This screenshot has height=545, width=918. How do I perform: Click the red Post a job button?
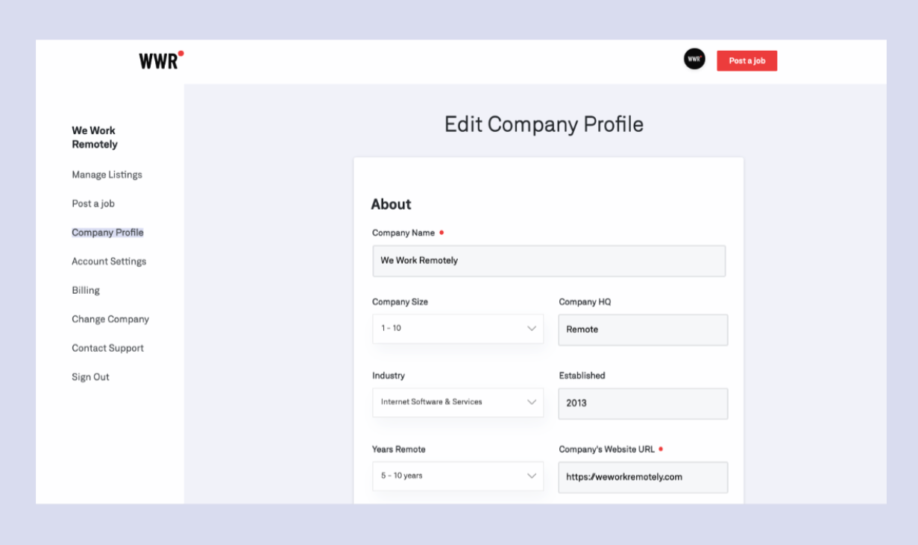(746, 60)
